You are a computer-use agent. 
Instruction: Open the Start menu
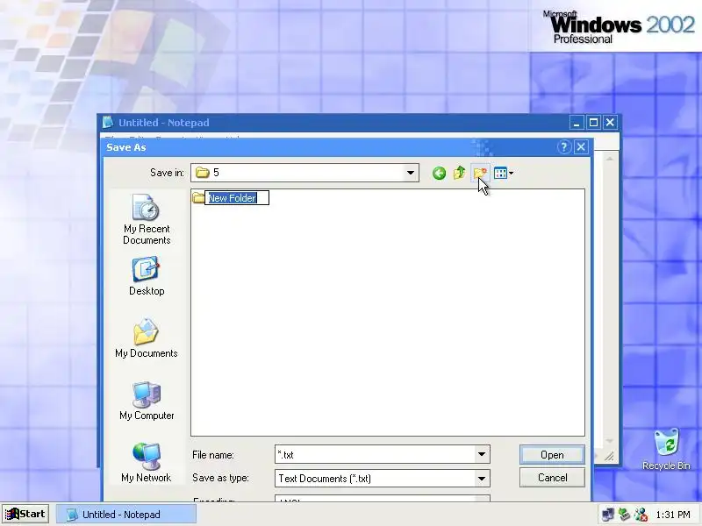click(x=26, y=514)
